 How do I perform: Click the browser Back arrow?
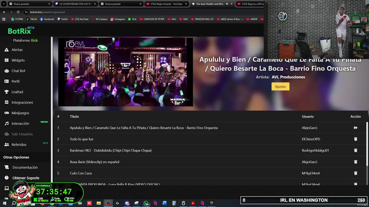[x=4, y=12]
